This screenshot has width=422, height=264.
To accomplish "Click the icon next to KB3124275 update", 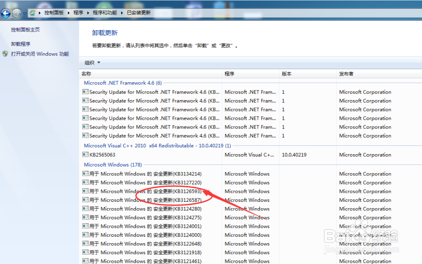I will pyautogui.click(x=85, y=217).
